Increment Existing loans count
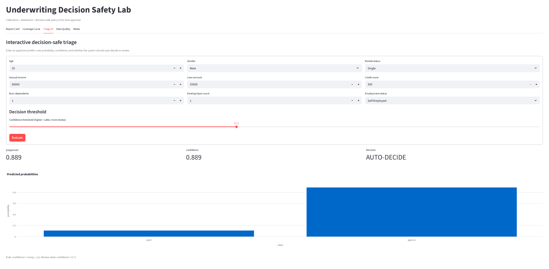549x269 pixels. click(358, 101)
